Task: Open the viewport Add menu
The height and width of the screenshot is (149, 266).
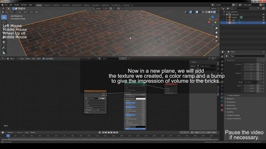Action: coord(32,12)
